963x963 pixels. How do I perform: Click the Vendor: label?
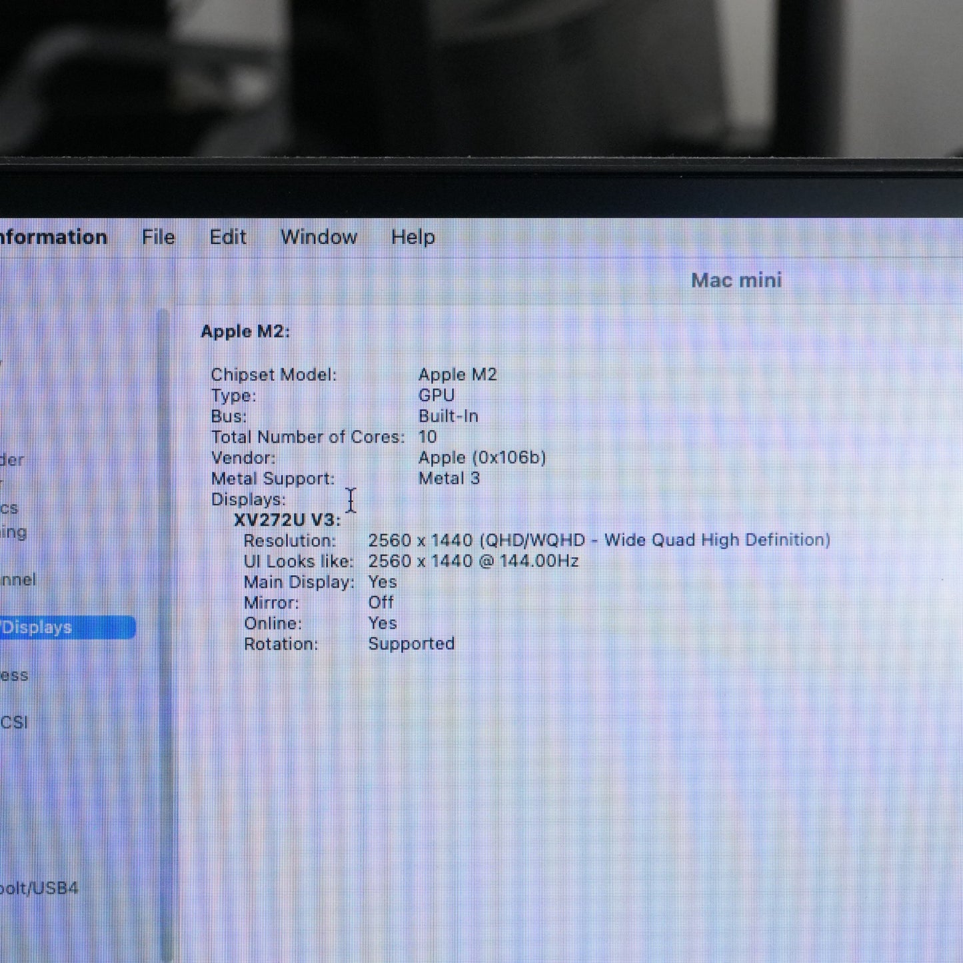243,458
